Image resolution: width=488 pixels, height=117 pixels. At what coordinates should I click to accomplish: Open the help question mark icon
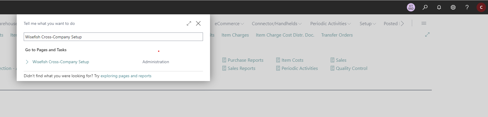[x=467, y=7]
